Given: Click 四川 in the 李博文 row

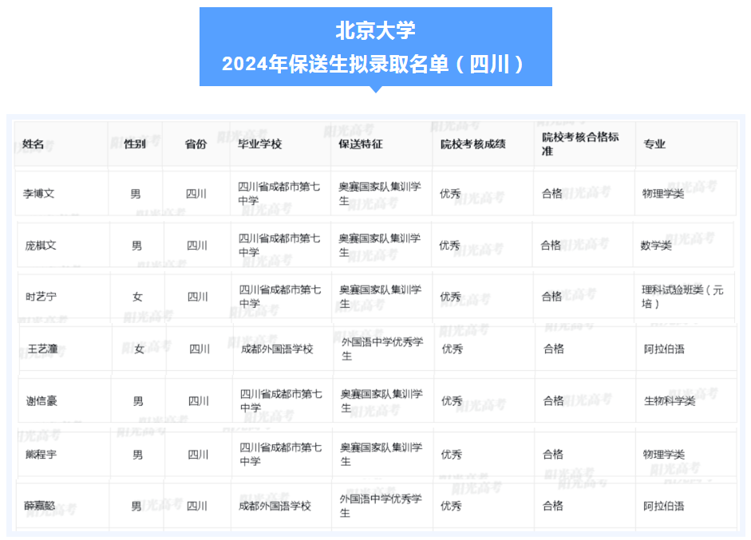Looking at the screenshot, I should (196, 194).
